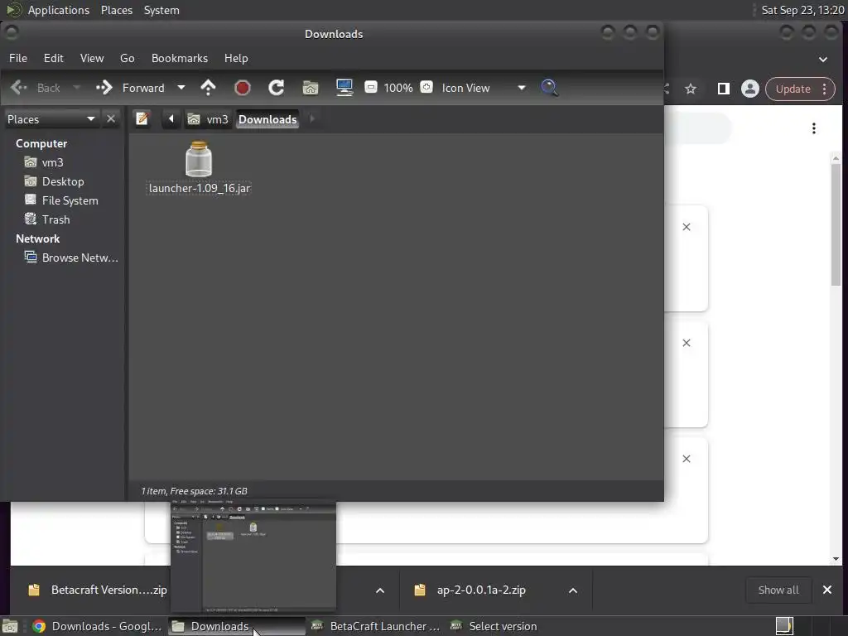Click the show desktop taskbar icon

[10, 626]
